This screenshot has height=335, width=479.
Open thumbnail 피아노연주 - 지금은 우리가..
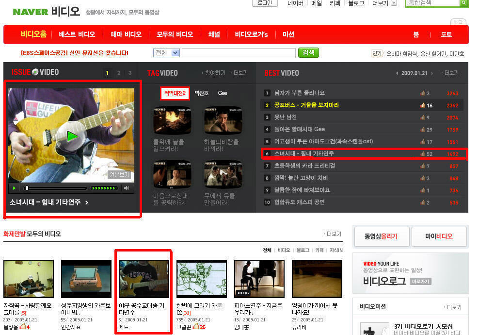click(259, 279)
